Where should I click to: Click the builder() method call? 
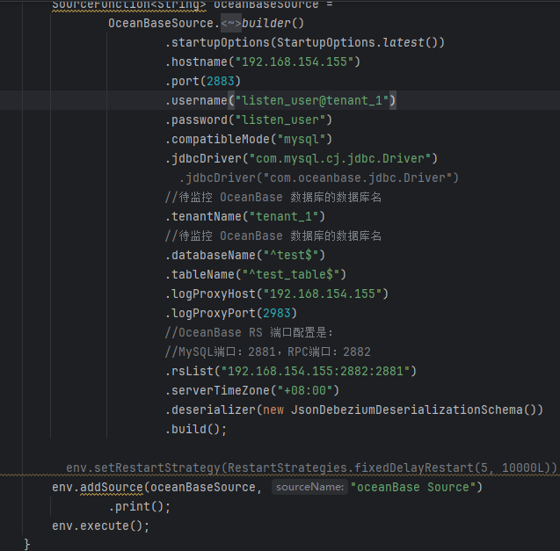click(x=273, y=23)
